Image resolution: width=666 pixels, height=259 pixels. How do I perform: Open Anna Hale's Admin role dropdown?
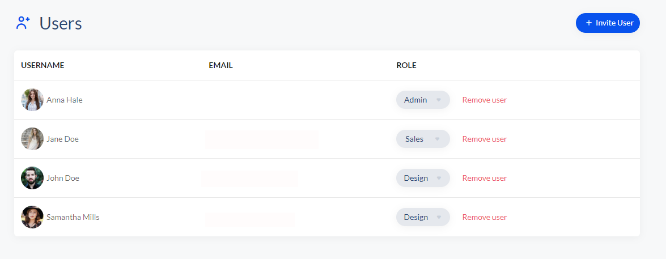(x=422, y=100)
